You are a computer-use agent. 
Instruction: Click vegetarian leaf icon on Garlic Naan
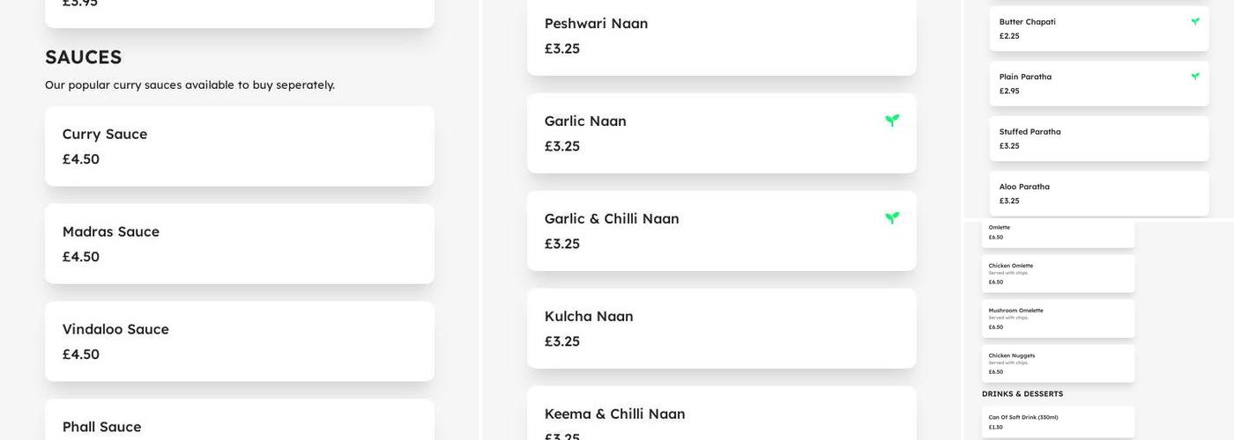tap(892, 121)
